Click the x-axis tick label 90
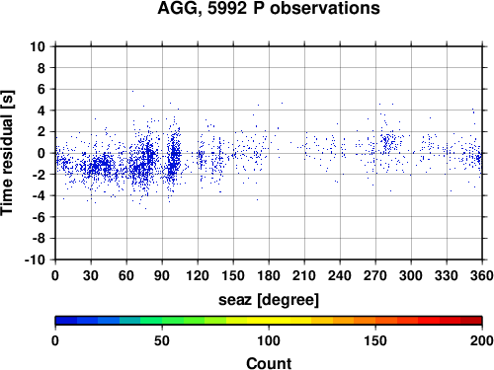Image resolution: width=494 pixels, height=370 pixels. (162, 275)
